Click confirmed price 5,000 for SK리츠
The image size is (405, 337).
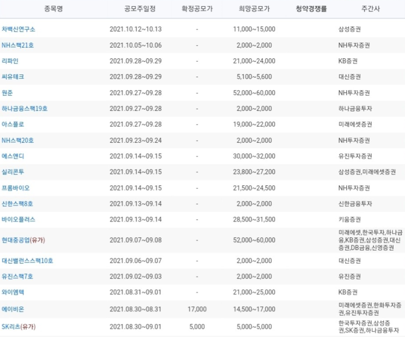click(x=197, y=327)
